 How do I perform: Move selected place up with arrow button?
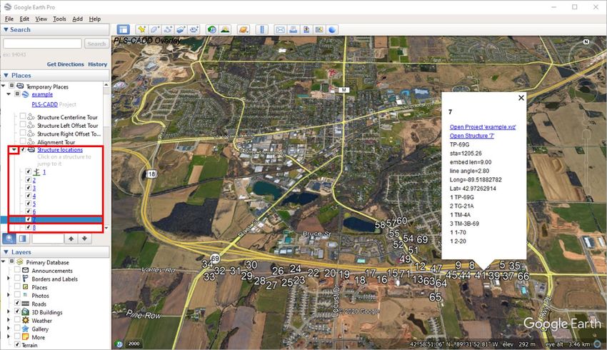(x=71, y=239)
